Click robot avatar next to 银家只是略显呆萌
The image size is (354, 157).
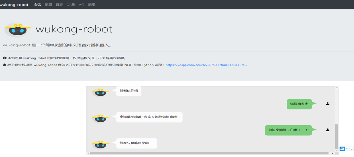click(x=100, y=144)
